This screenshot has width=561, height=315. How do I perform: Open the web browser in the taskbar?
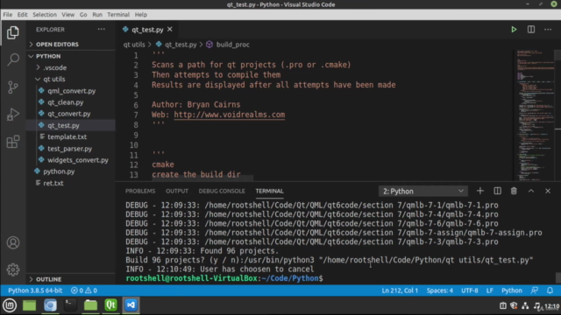(x=50, y=305)
